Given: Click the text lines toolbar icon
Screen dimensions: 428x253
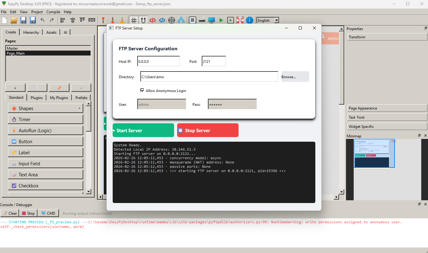Looking at the screenshot, I should click(x=193, y=20).
